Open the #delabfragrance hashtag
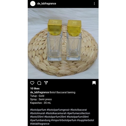The width and height of the screenshot is (126, 126). click(40, 124)
